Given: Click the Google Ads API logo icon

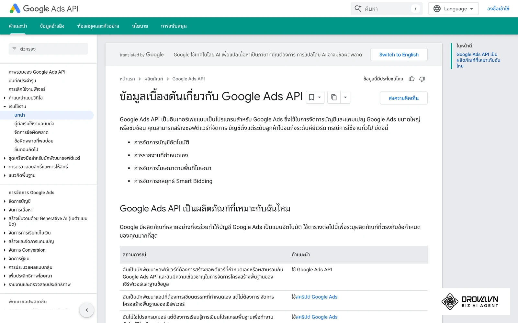Looking at the screenshot, I should point(15,9).
